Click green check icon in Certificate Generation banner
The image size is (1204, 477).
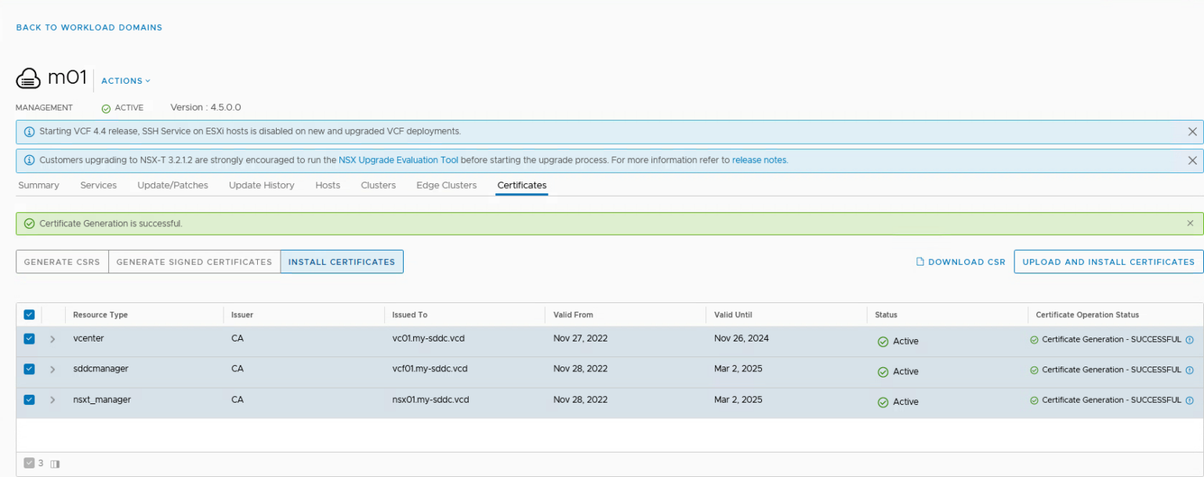coord(29,224)
